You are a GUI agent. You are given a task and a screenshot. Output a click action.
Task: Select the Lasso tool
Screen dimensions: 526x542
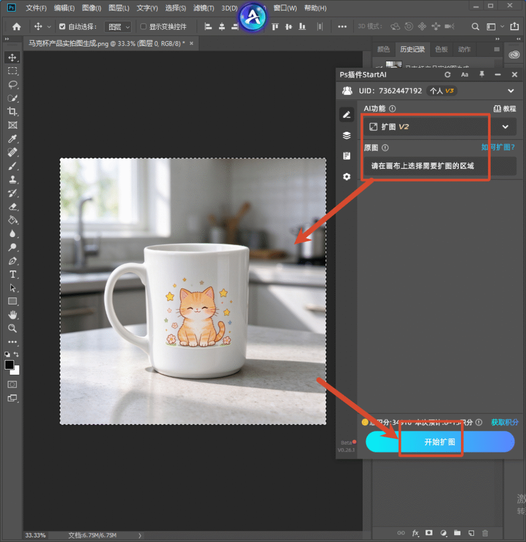pos(13,84)
